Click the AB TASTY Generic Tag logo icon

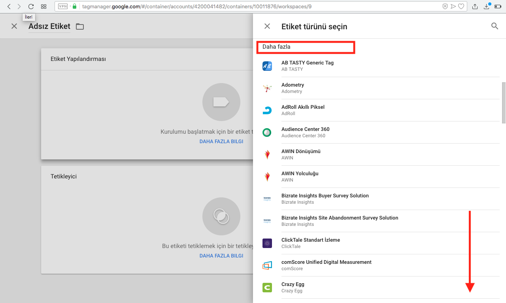pos(267,66)
